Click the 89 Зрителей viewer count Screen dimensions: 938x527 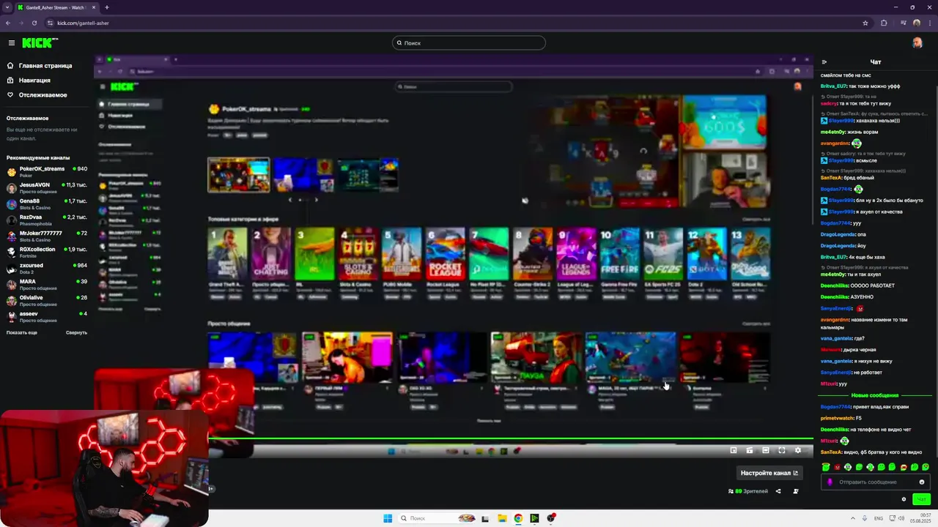coord(748,491)
